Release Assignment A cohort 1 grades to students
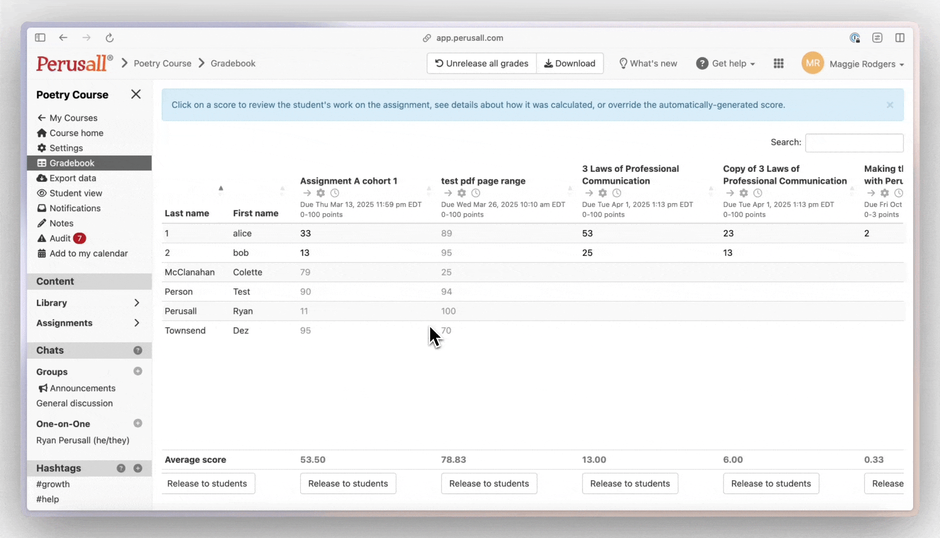This screenshot has width=940, height=538. [x=348, y=484]
